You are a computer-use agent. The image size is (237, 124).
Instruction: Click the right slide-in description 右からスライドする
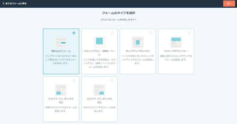99,109
